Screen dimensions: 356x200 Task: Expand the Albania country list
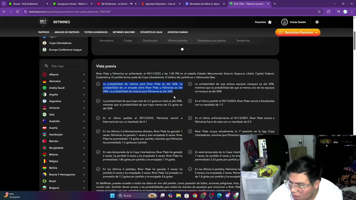(x=84, y=74)
